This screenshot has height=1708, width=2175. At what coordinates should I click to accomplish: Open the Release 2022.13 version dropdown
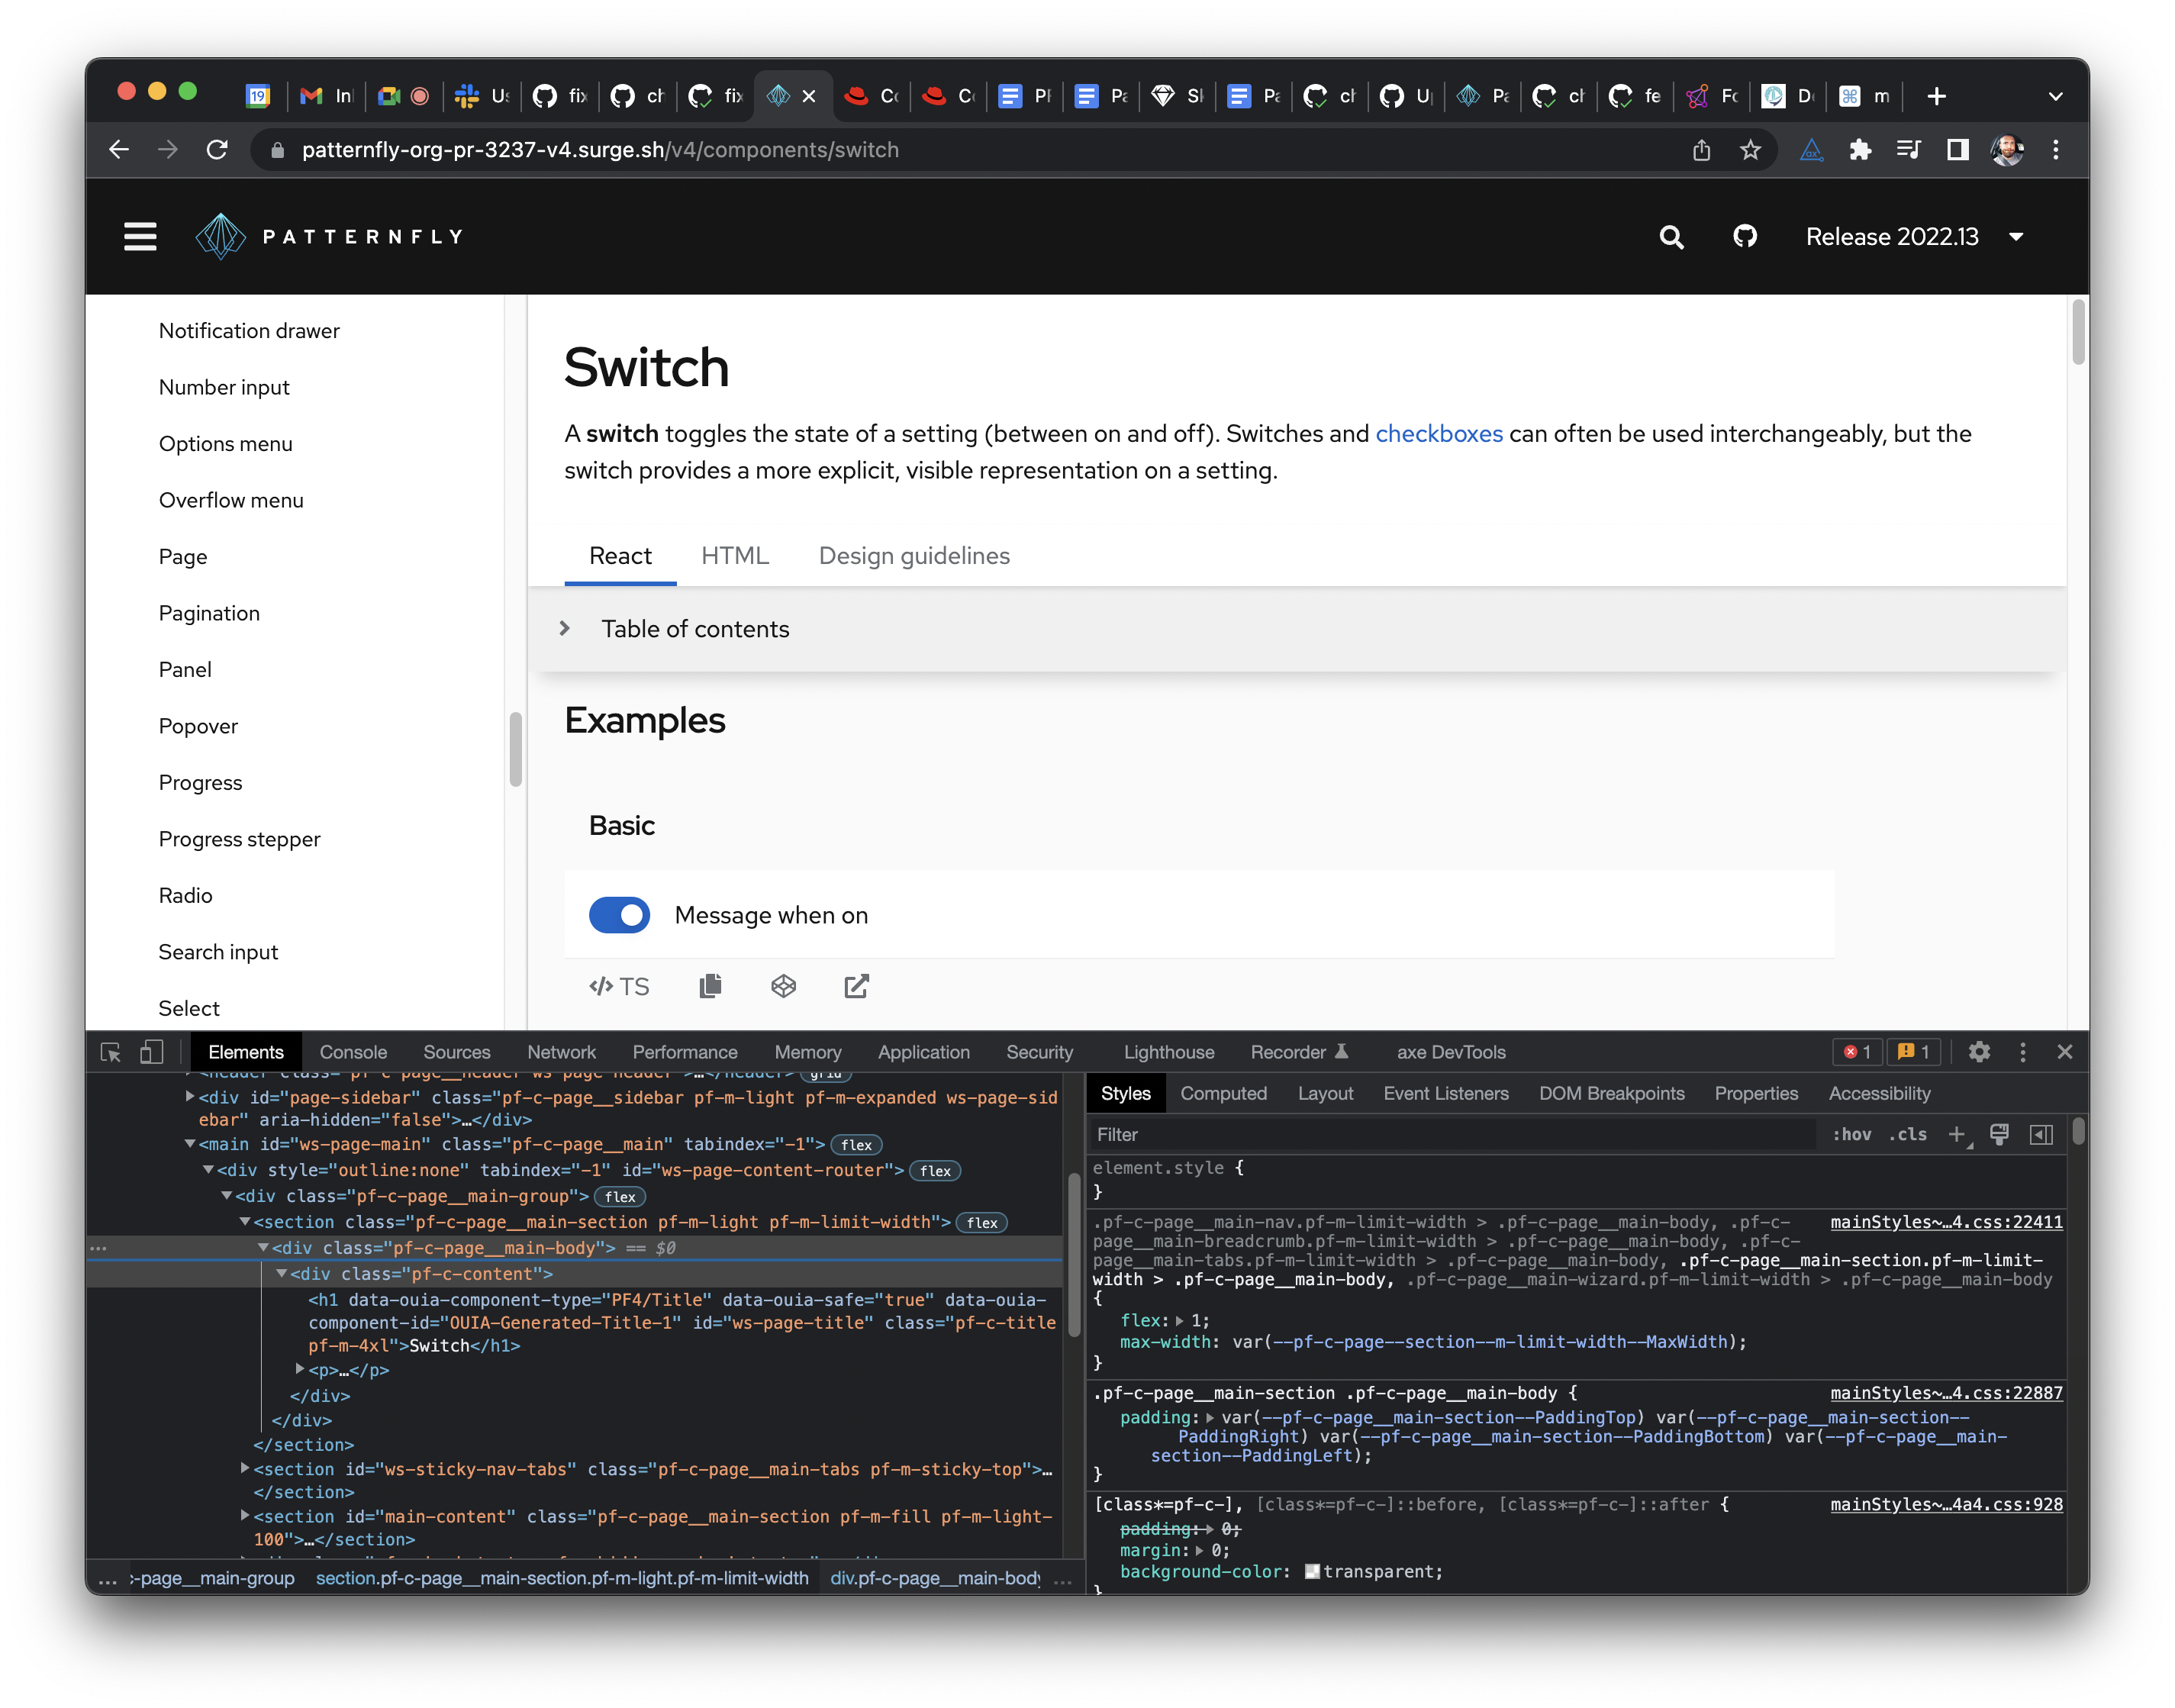click(x=1913, y=237)
